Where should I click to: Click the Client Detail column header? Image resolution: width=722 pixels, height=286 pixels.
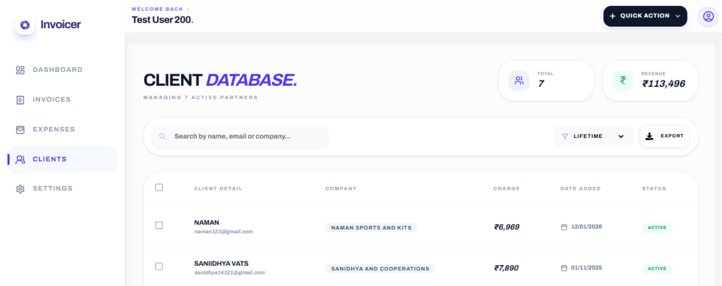click(x=218, y=189)
